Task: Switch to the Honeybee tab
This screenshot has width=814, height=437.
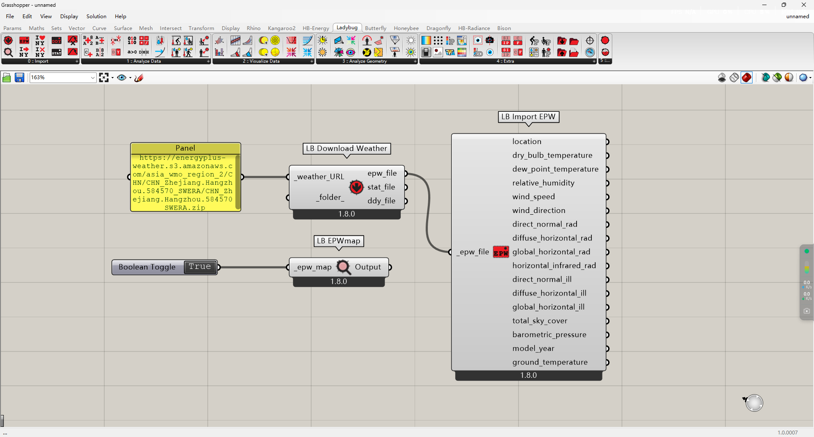Action: tap(406, 28)
